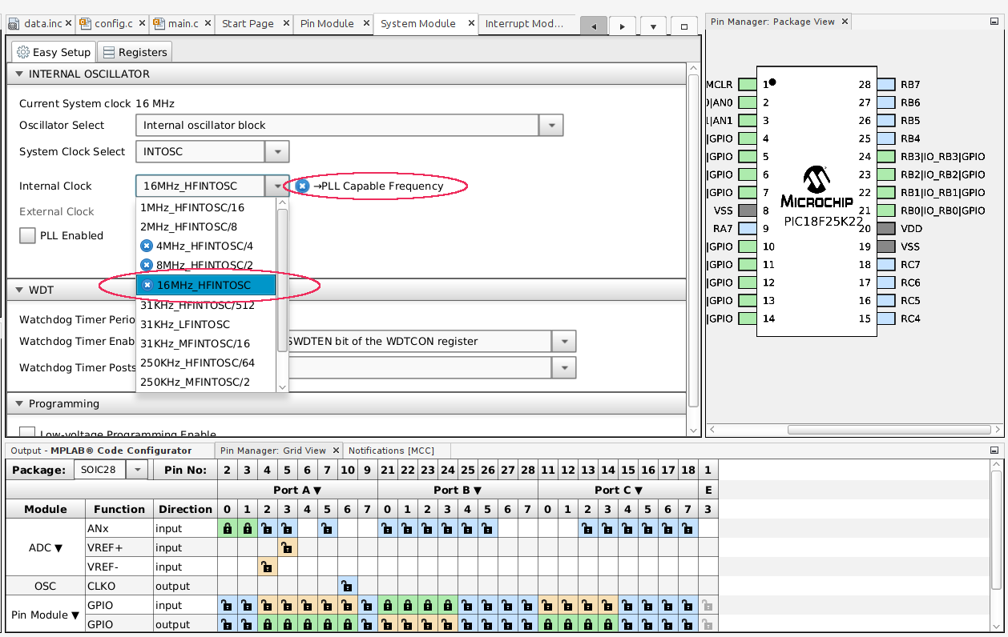Click GPIO input lock for Port C pin 0
The height and width of the screenshot is (637, 1008).
click(548, 605)
